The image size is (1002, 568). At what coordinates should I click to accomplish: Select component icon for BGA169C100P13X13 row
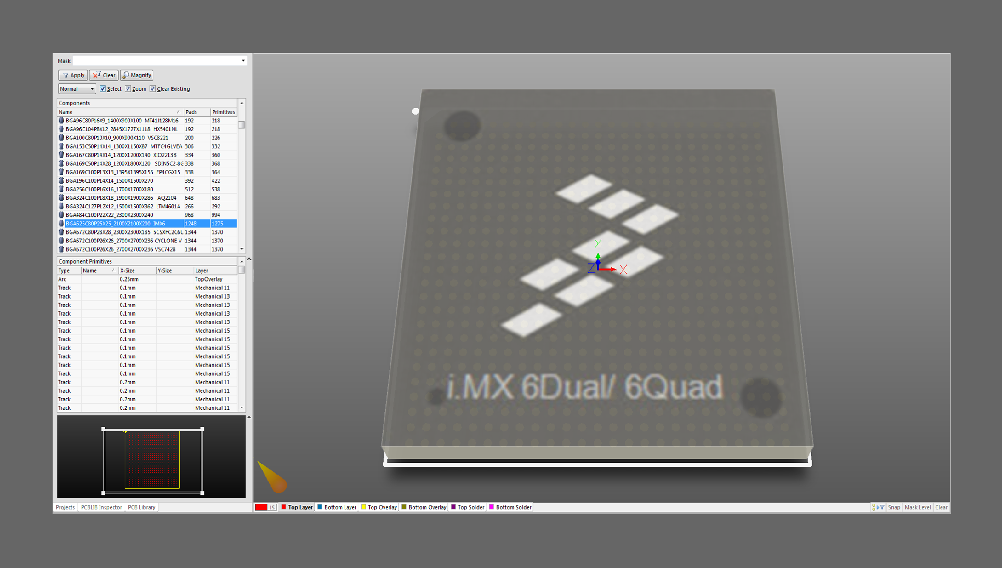(62, 172)
